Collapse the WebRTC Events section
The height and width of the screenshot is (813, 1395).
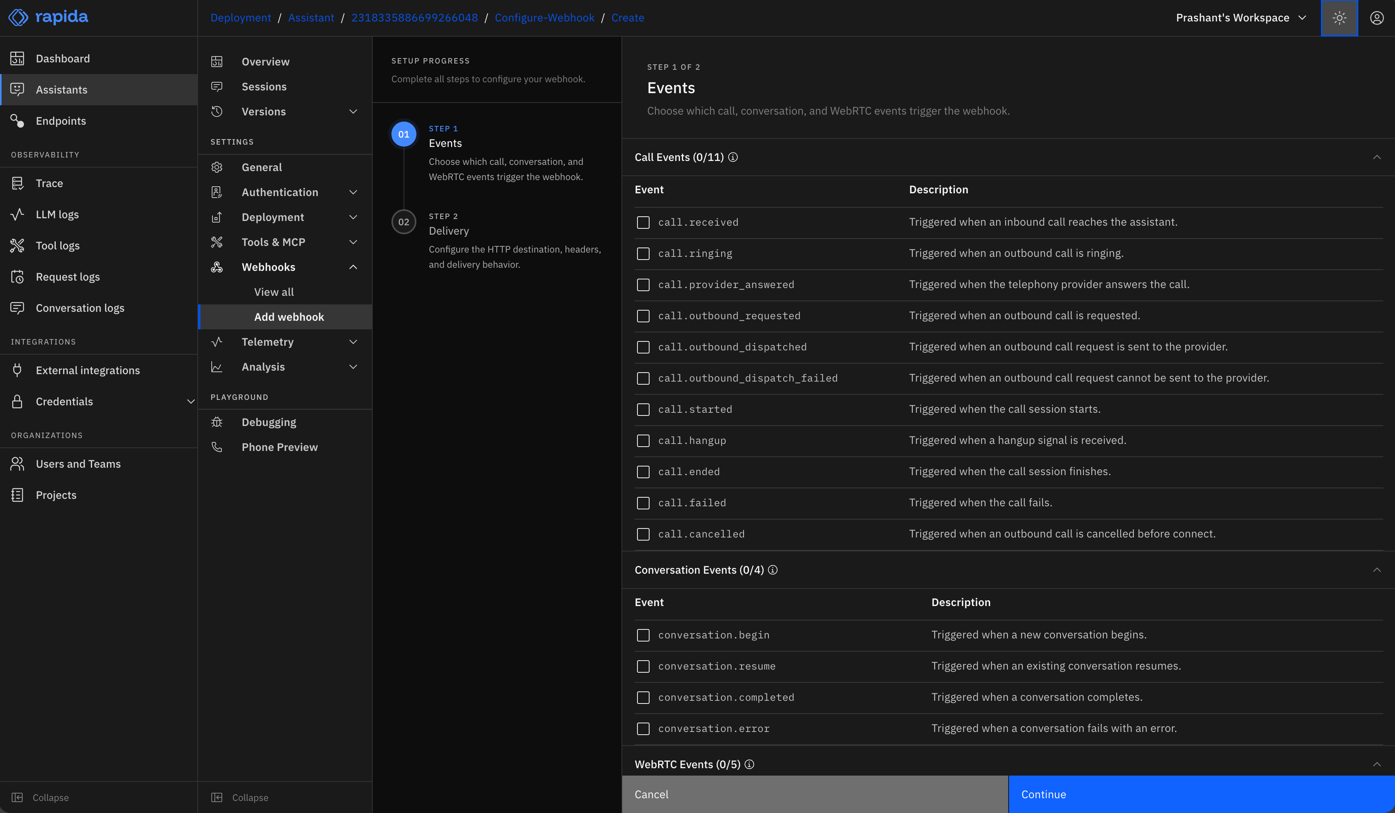tap(1377, 764)
